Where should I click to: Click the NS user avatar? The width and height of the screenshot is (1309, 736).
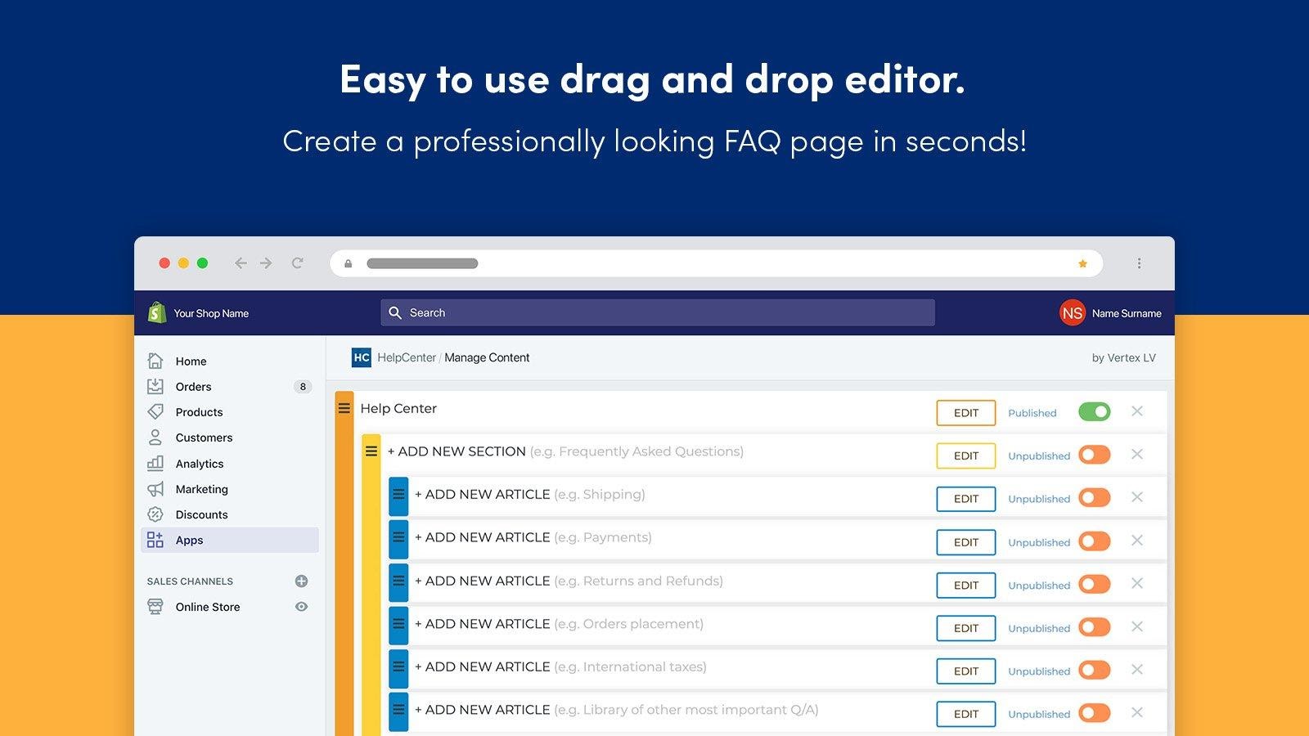[1072, 313]
